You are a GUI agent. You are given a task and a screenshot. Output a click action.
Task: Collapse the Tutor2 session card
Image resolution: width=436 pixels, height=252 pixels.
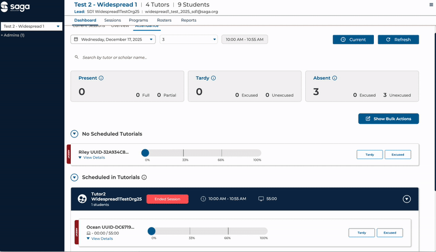click(x=407, y=199)
